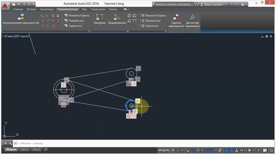Image resolution: width=276 pixels, height=155 pixels.
Task: Click the blue center grip of selected circle
Action: (x=131, y=106)
